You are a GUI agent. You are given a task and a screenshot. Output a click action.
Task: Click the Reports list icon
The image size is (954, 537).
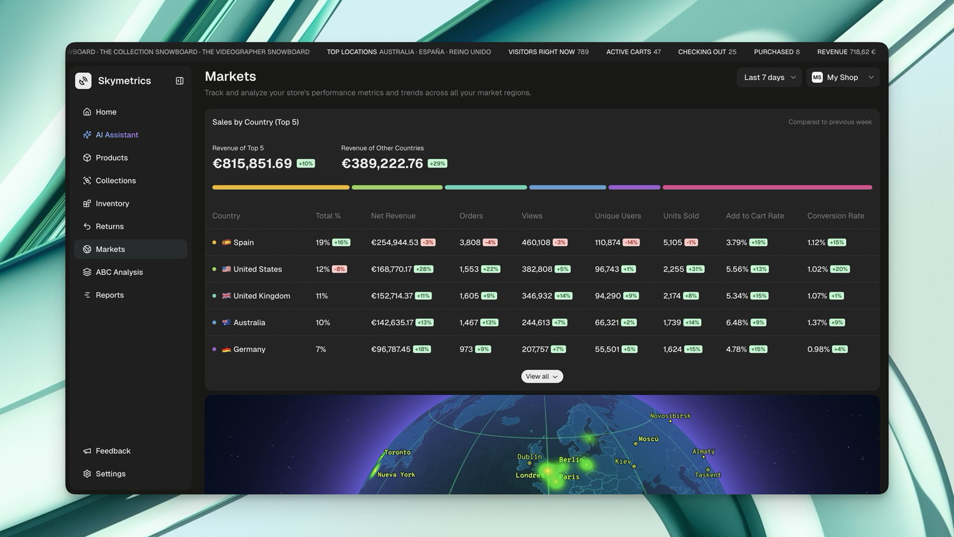point(87,295)
